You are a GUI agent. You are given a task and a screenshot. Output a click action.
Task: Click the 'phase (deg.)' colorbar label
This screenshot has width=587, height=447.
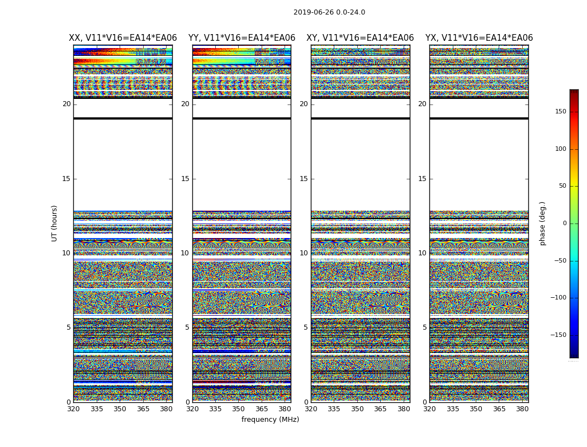(542, 223)
